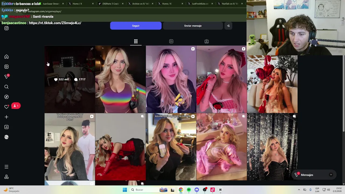Click the ESP LAA language indicator
The image size is (345, 194).
(317, 190)
